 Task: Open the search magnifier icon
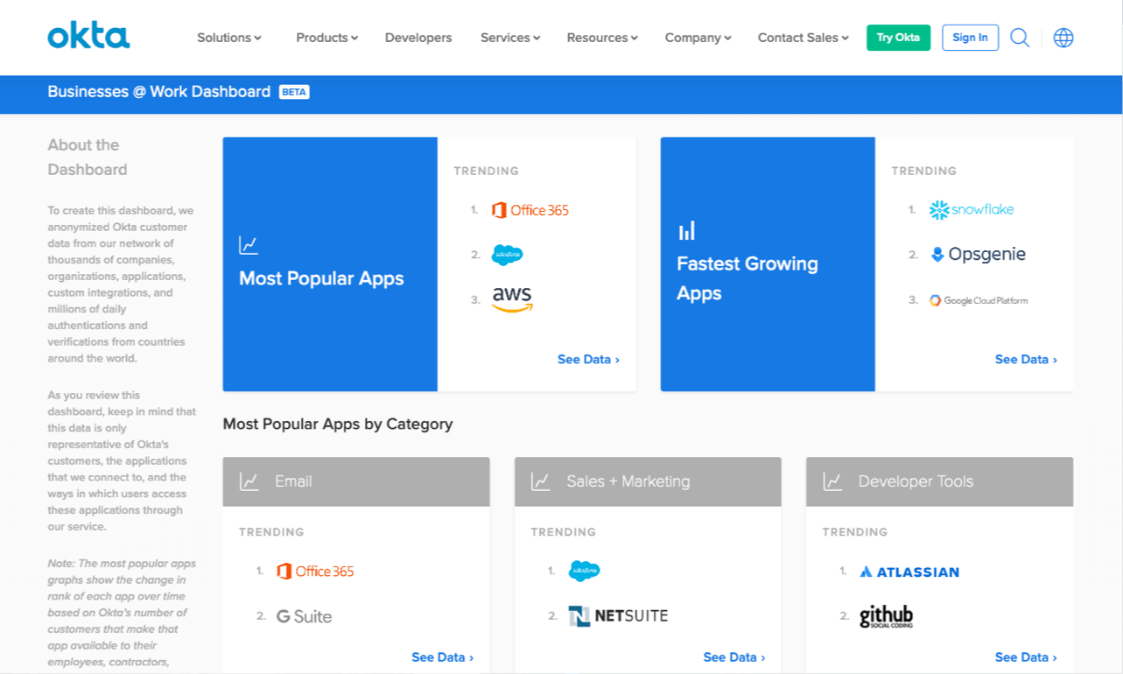[1020, 38]
